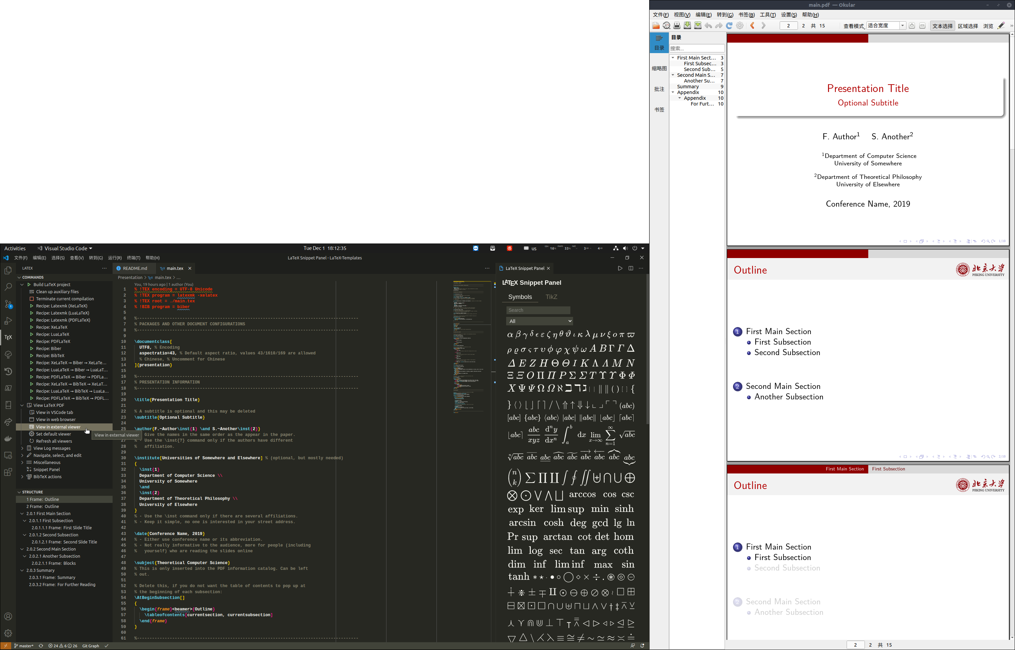Switch Okular sidebar to 批注 annotations
The height and width of the screenshot is (650, 1015).
659,89
